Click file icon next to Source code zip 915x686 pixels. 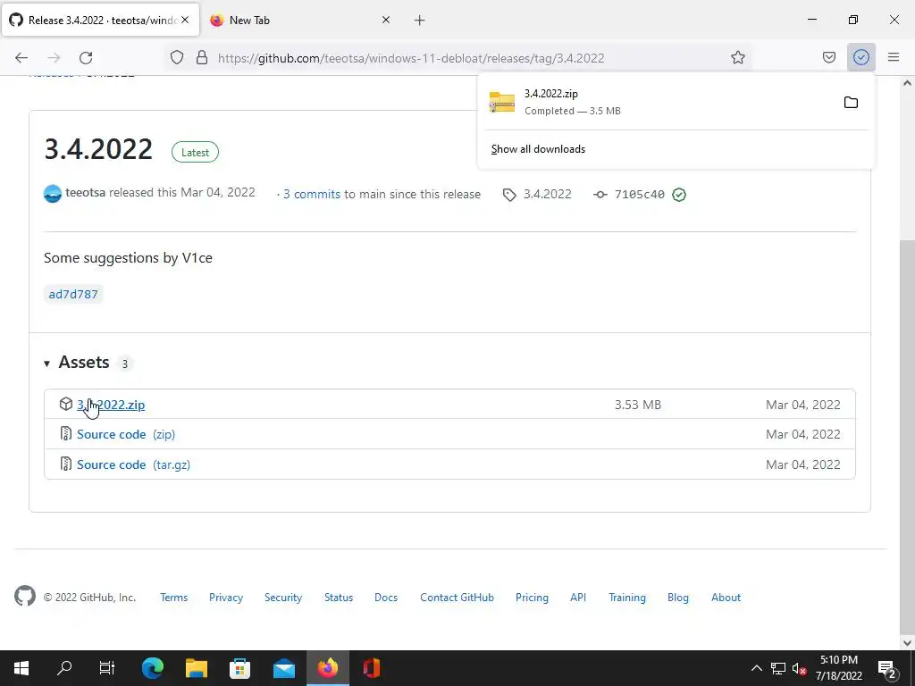[66, 433]
